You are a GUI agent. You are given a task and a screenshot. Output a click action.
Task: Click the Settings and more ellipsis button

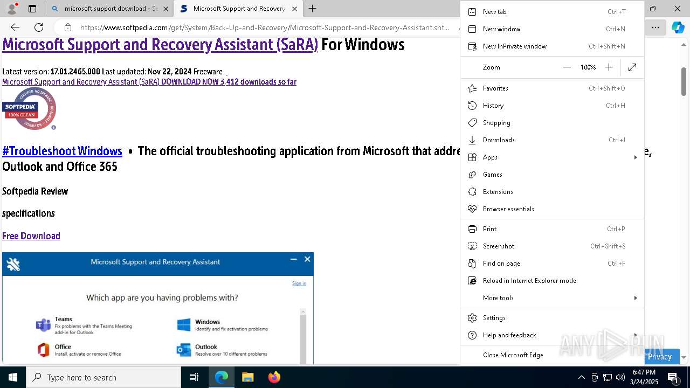pyautogui.click(x=655, y=27)
